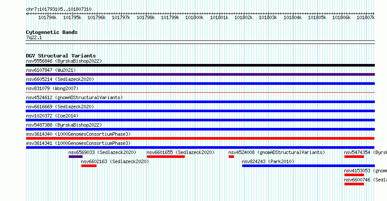Click the nsv6569033 purple variant bar
Image resolution: width=387 pixels, height=201 pixels.
pos(76,157)
